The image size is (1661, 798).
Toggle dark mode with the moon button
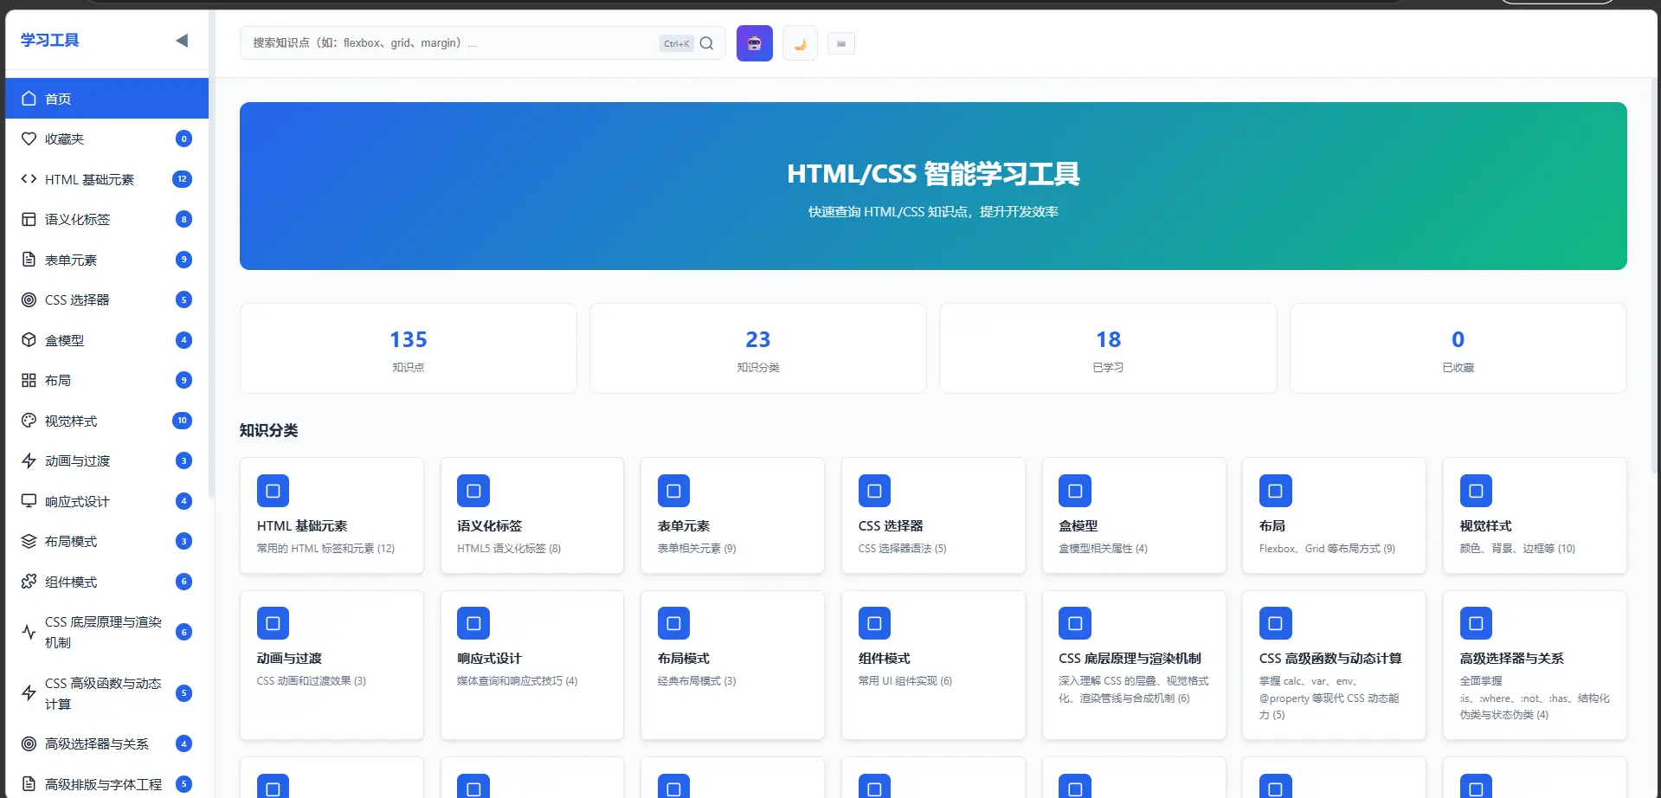tap(800, 43)
